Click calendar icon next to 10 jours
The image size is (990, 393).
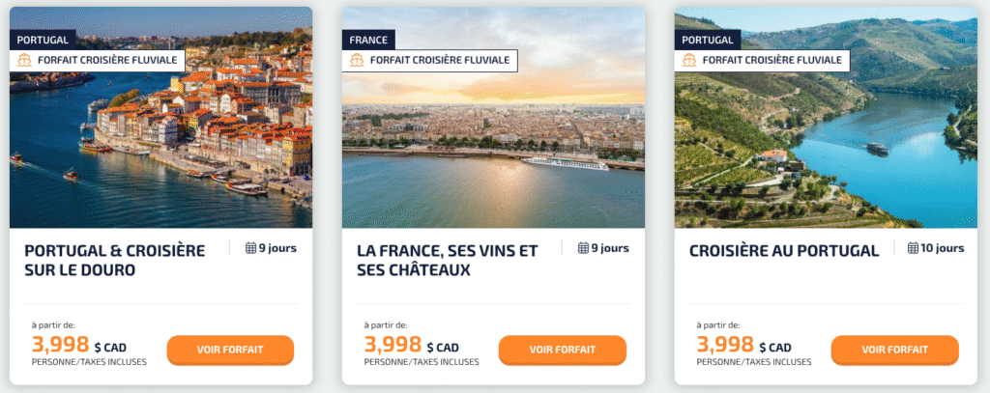pos(913,248)
